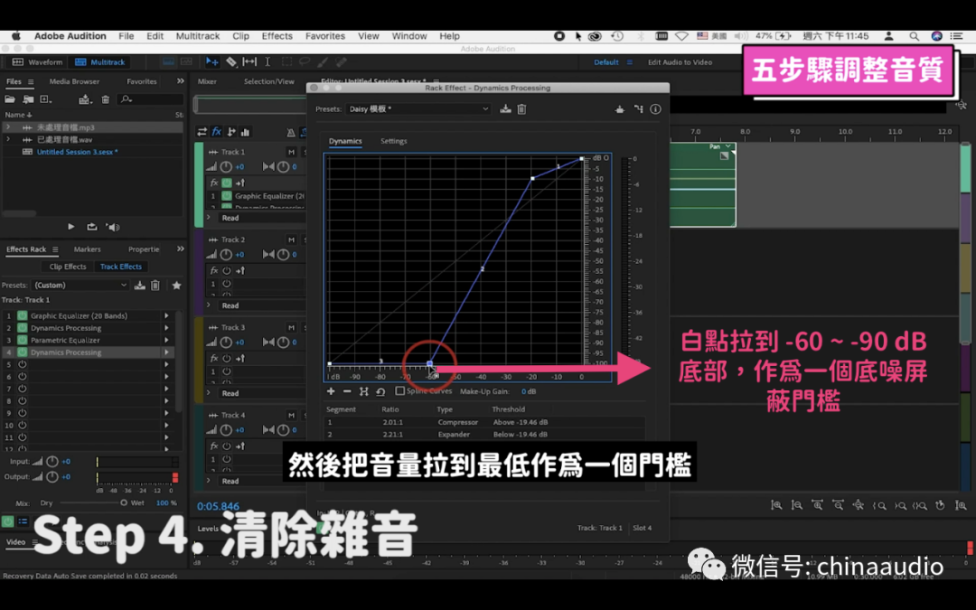Open the Effects menu in menu bar
Image resolution: width=976 pixels, height=610 pixels.
[x=277, y=36]
